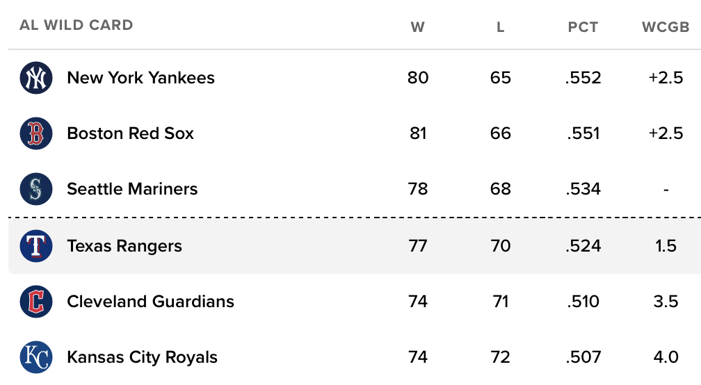
Task: Click the Boston Red Sox logo
Action: click(36, 133)
